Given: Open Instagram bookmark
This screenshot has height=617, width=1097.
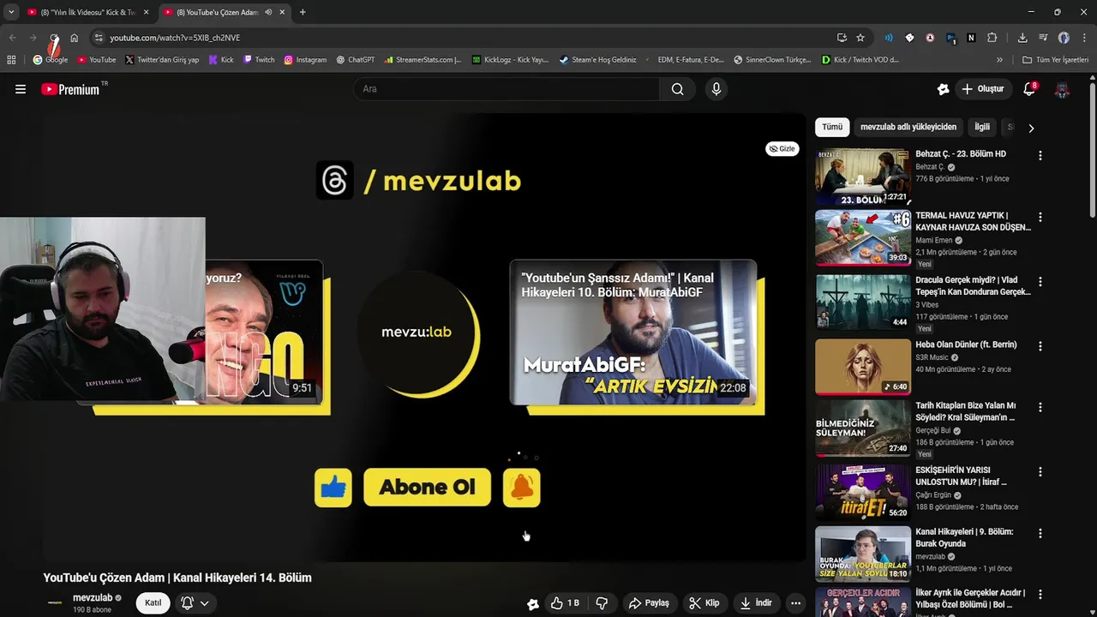Looking at the screenshot, I should pyautogui.click(x=305, y=60).
